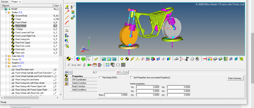The image size is (254, 108).
Task: Switch to the Session tab
Action: tap(5, 2)
